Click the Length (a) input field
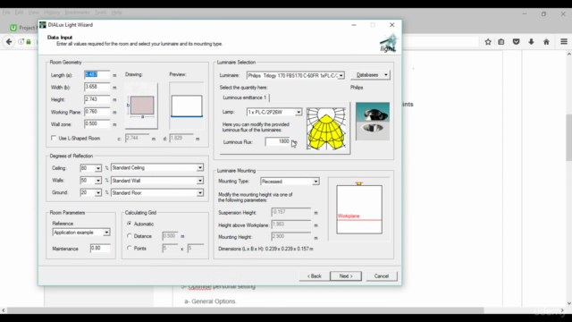The image size is (572, 322). click(x=97, y=75)
